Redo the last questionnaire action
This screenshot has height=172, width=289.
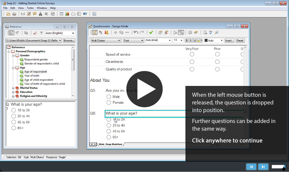142,33
